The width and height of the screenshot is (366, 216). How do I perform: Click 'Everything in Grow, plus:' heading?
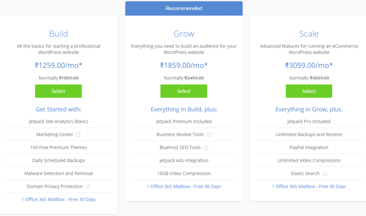point(309,109)
